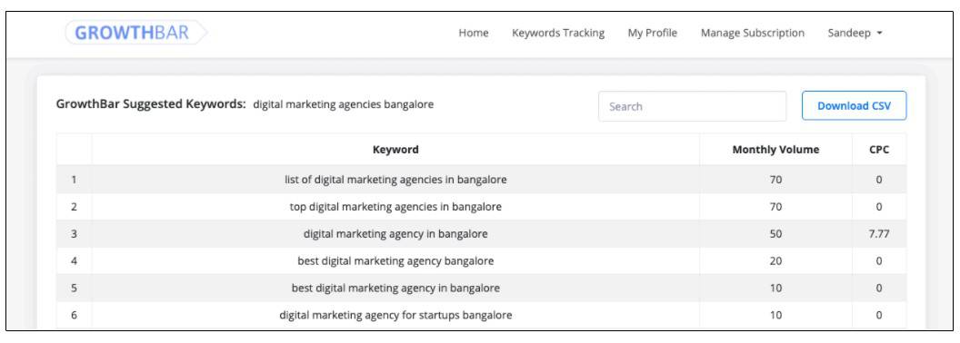Click the 7.77 CPC value cell
Viewport: 960px width, 343px height.
(x=878, y=233)
